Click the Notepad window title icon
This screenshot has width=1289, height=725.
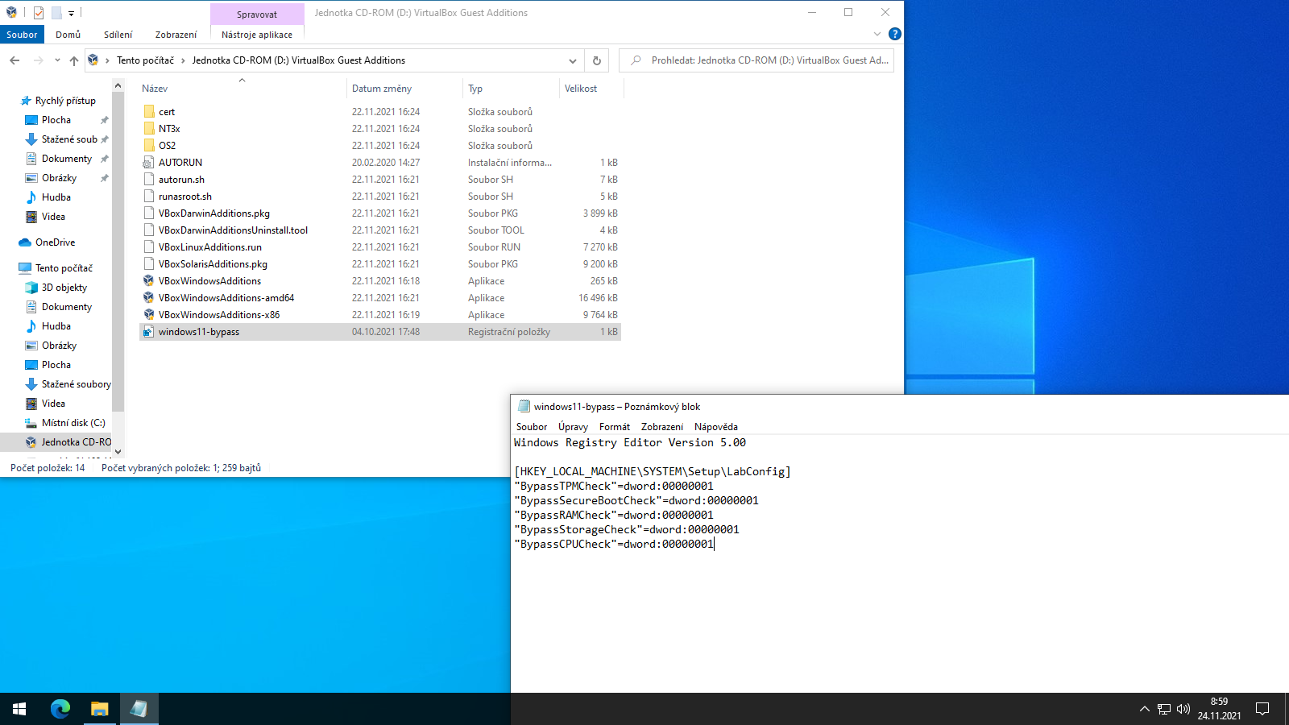[524, 407]
